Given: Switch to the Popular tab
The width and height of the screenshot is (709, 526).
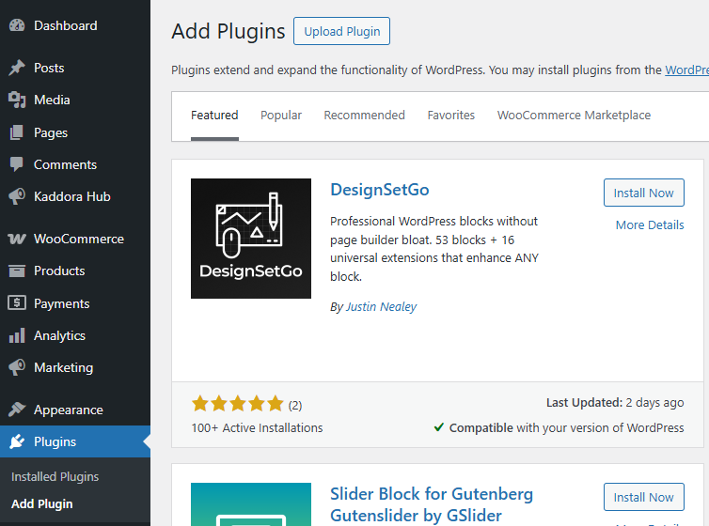Looking at the screenshot, I should [281, 116].
